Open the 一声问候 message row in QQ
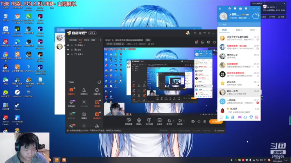The width and height of the screenshot is (291, 163). [239, 101]
